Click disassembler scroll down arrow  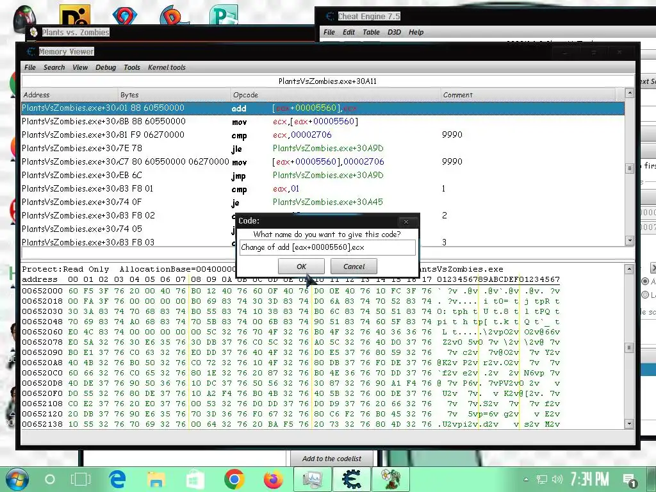click(x=629, y=241)
